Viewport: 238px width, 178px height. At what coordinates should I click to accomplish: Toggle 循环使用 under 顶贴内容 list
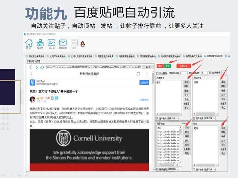pyautogui.click(x=194, y=118)
